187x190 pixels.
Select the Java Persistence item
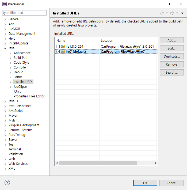click(x=20, y=106)
